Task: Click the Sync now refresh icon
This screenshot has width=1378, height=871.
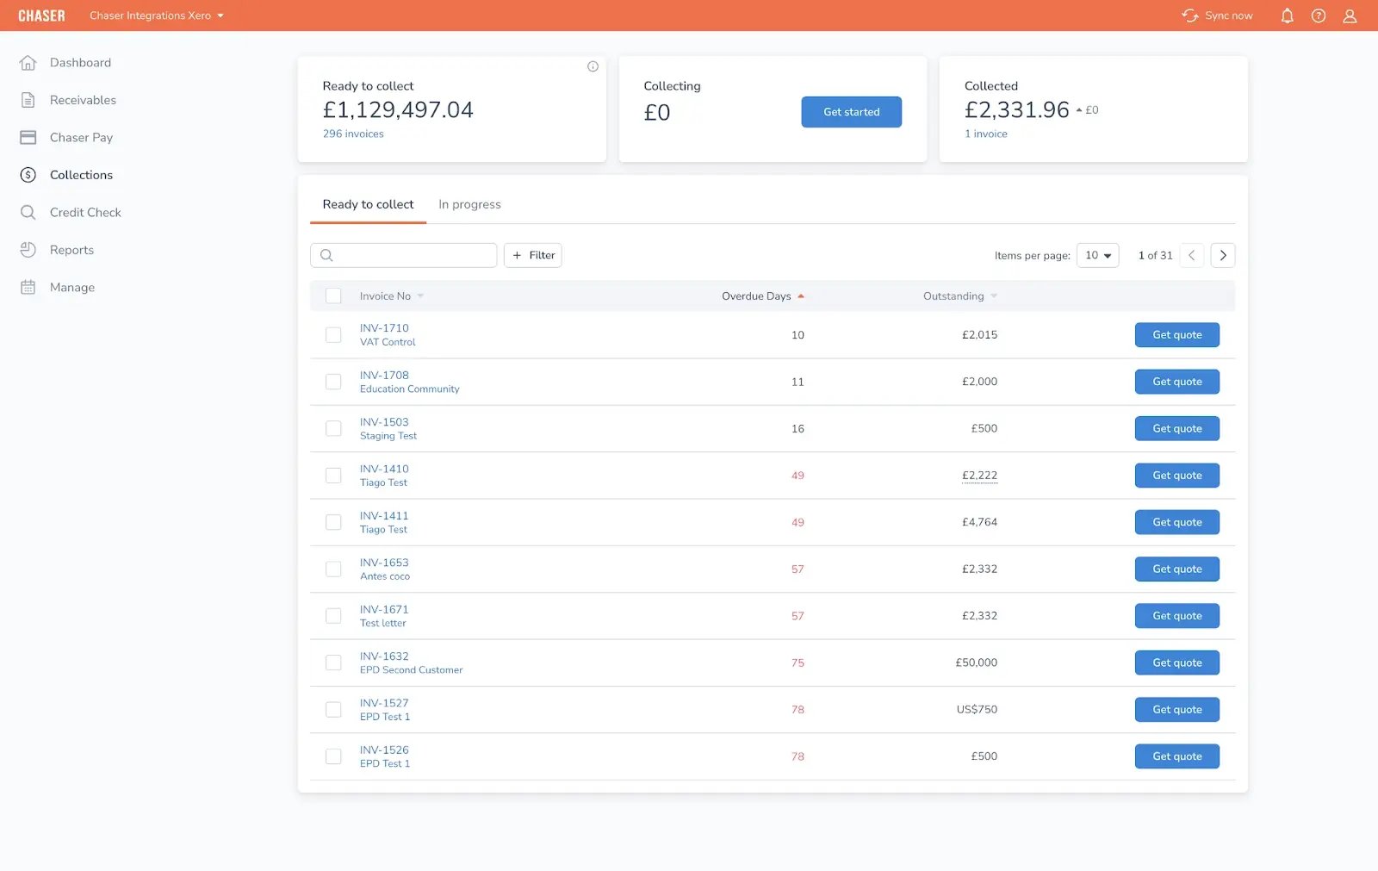Action: pyautogui.click(x=1190, y=16)
